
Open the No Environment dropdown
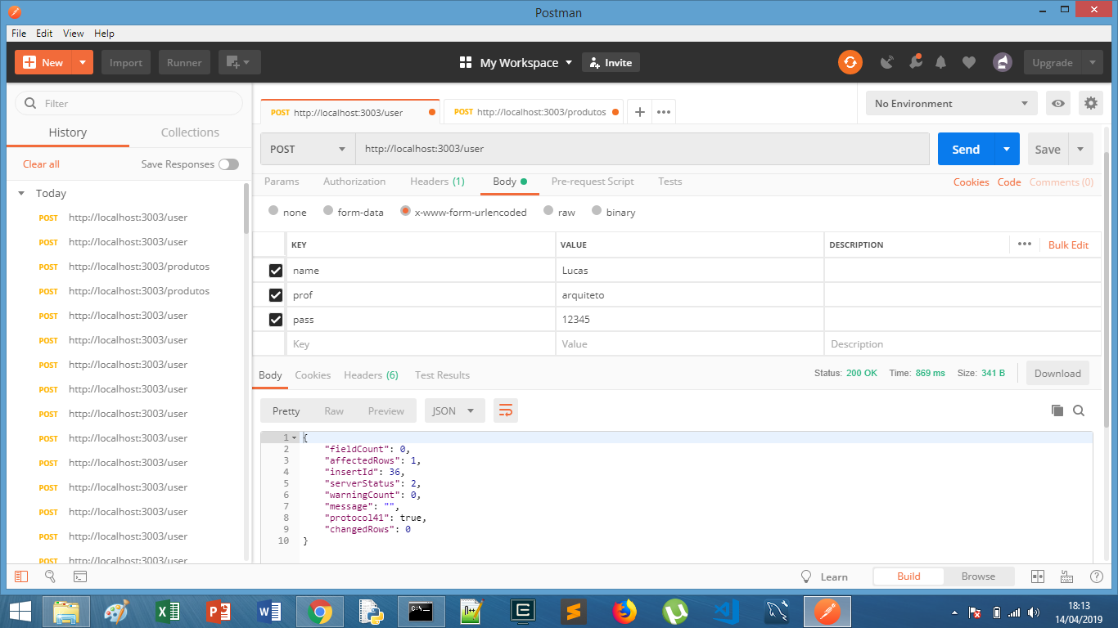tap(951, 103)
